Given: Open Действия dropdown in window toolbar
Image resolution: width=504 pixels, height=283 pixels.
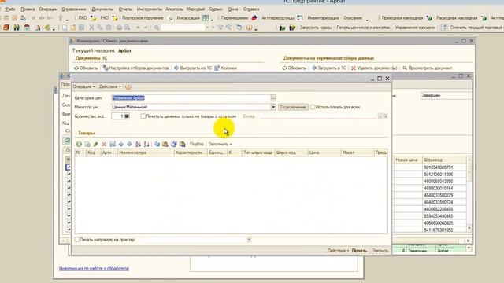Looking at the screenshot, I should [109, 86].
